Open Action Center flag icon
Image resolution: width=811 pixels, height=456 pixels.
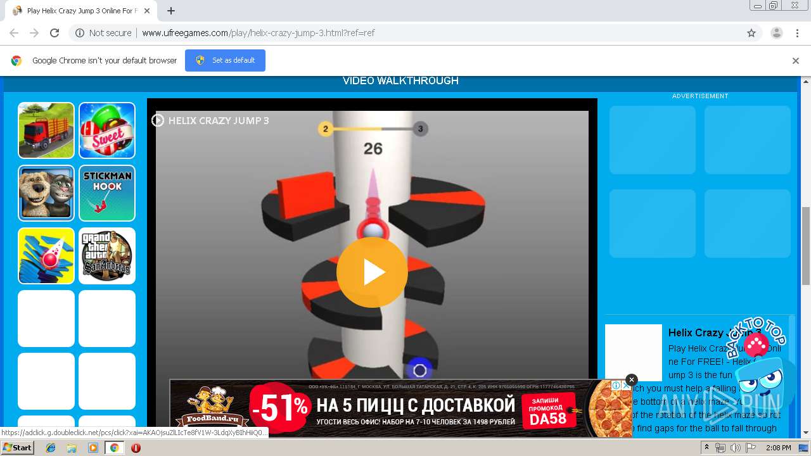[750, 448]
